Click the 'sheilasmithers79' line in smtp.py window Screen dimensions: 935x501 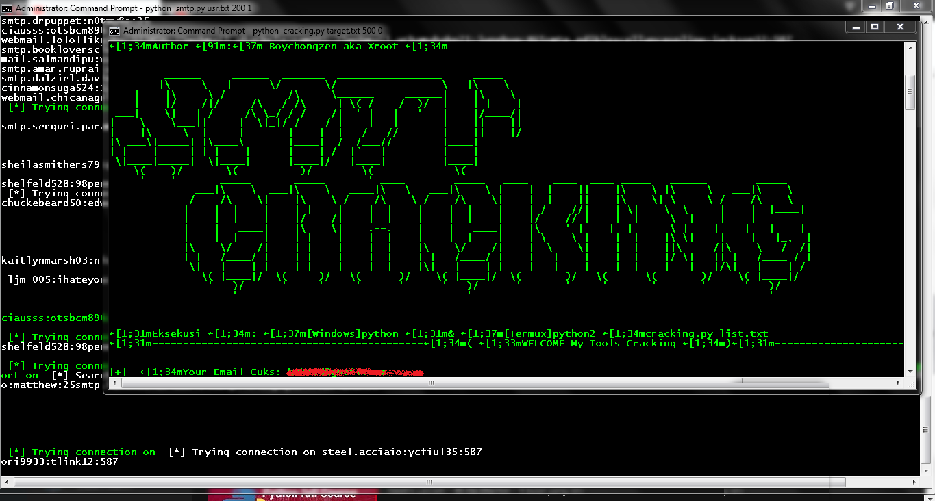51,165
